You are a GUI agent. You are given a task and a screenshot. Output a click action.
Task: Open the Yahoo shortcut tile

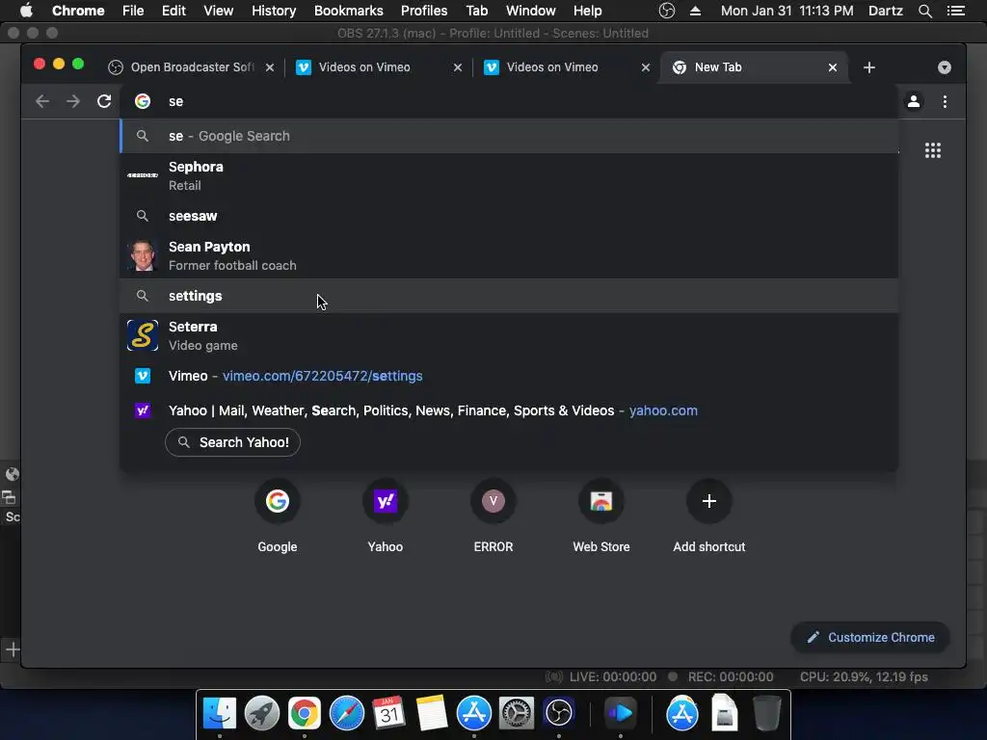pyautogui.click(x=386, y=517)
